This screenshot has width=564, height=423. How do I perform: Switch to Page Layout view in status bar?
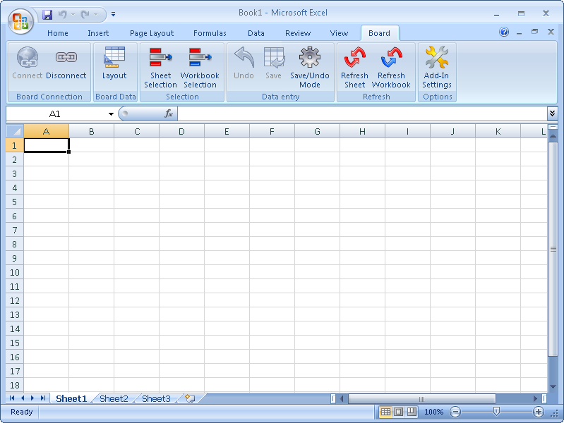click(x=398, y=412)
